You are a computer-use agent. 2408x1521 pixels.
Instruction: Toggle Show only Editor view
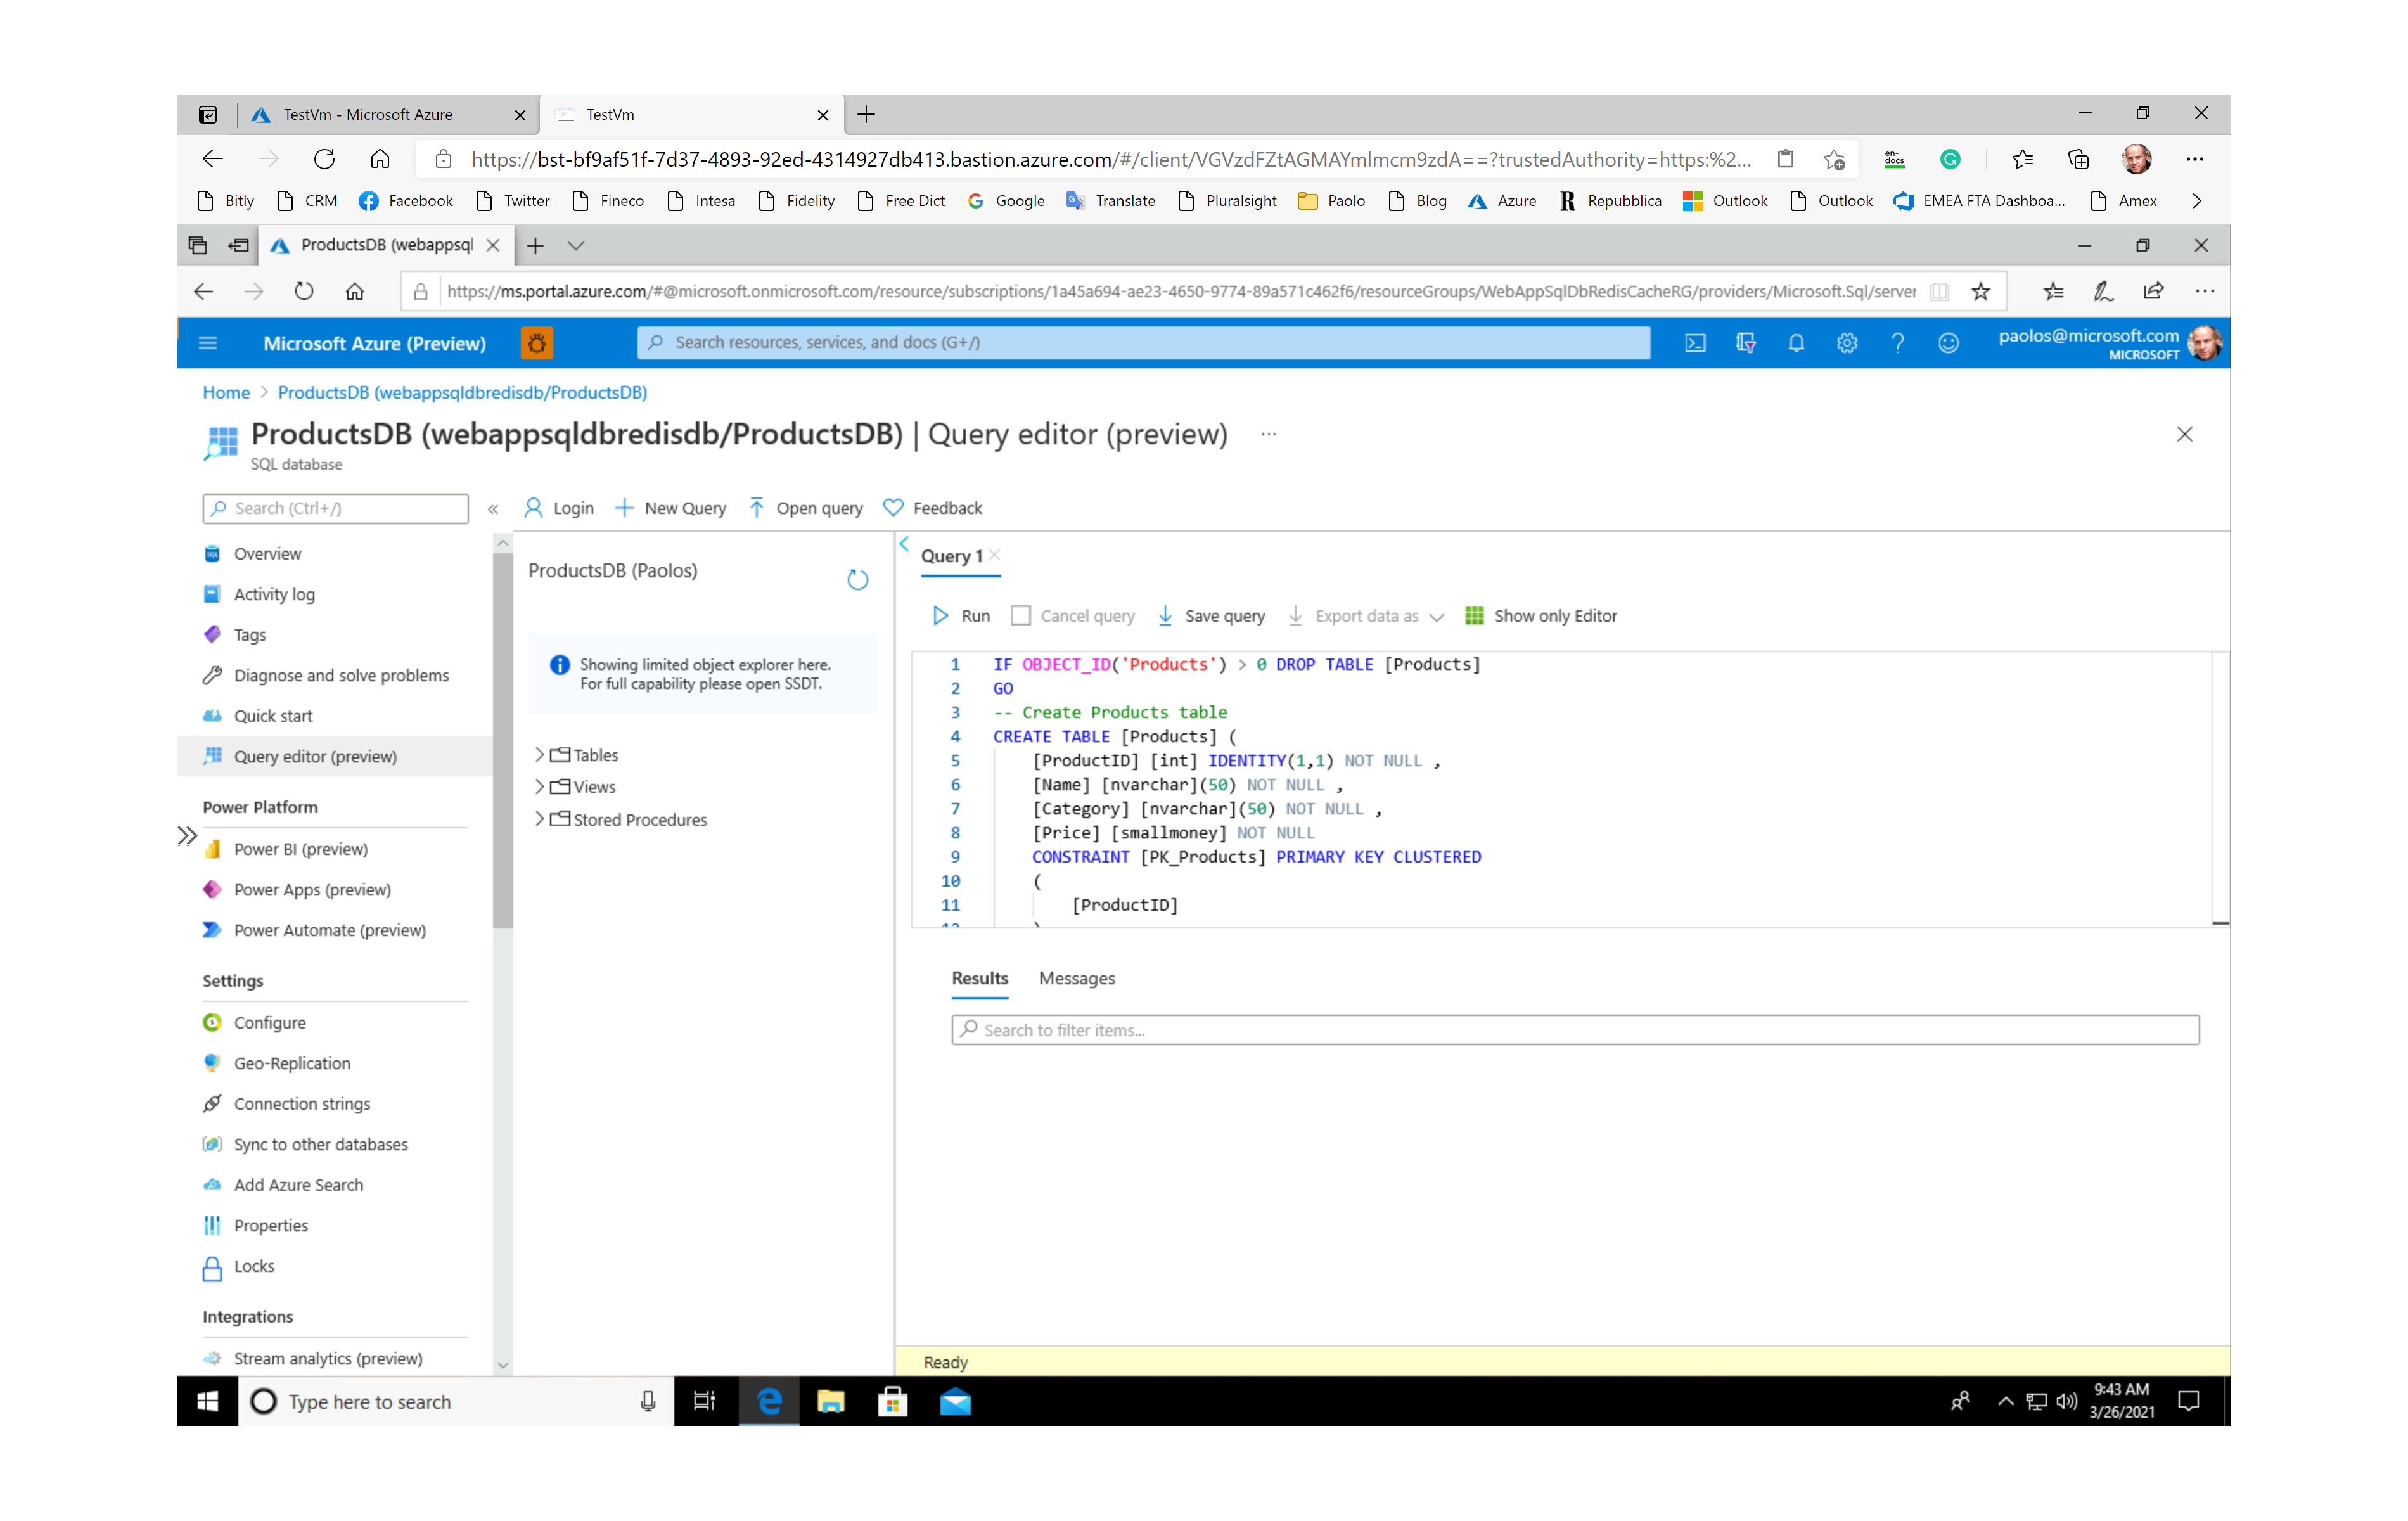1541,616
